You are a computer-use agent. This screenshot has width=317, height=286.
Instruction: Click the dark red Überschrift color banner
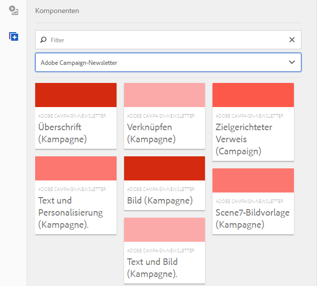(x=75, y=95)
